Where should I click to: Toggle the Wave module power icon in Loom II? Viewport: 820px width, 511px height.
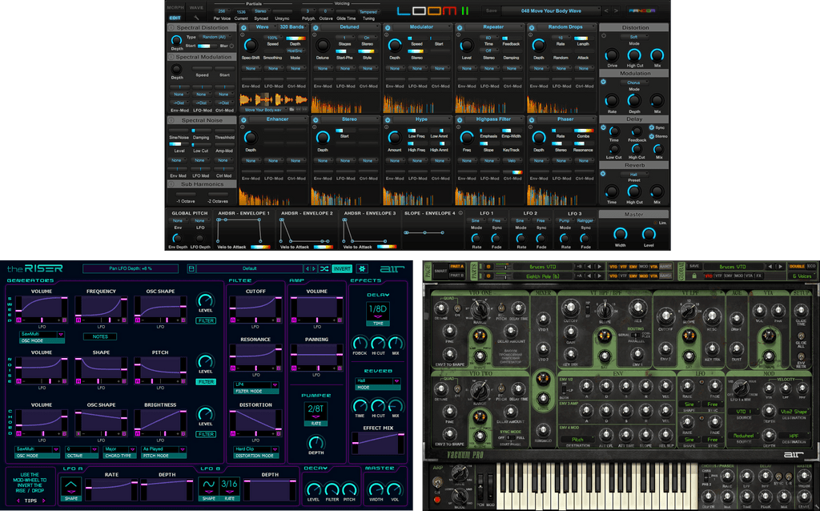pos(243,27)
